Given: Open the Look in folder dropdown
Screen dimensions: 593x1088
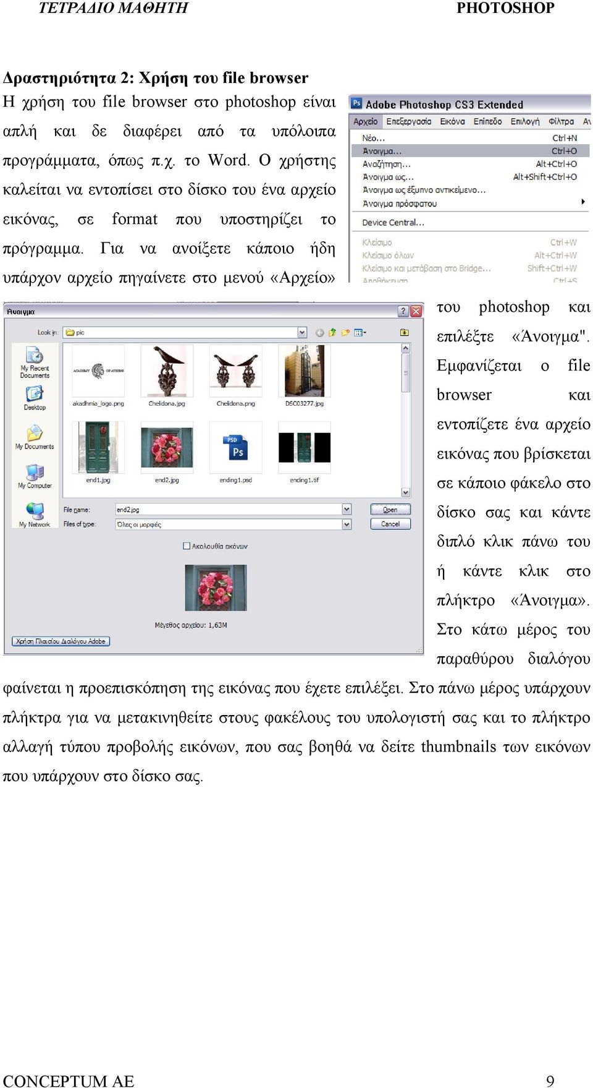Looking at the screenshot, I should (302, 333).
